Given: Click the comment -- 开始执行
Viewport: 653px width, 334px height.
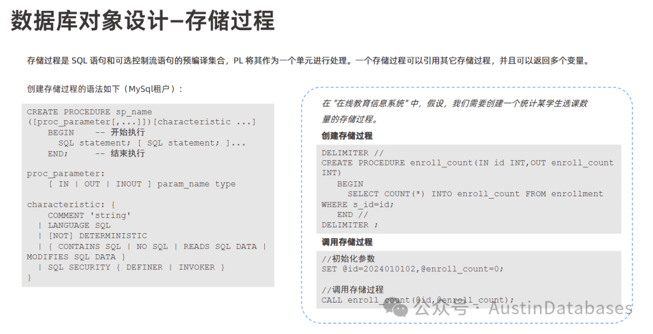Looking at the screenshot, I should tap(120, 132).
